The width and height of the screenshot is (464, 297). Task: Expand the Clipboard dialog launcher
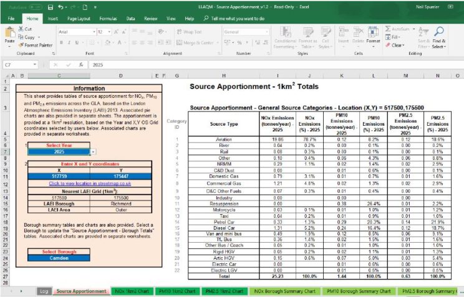(54, 54)
